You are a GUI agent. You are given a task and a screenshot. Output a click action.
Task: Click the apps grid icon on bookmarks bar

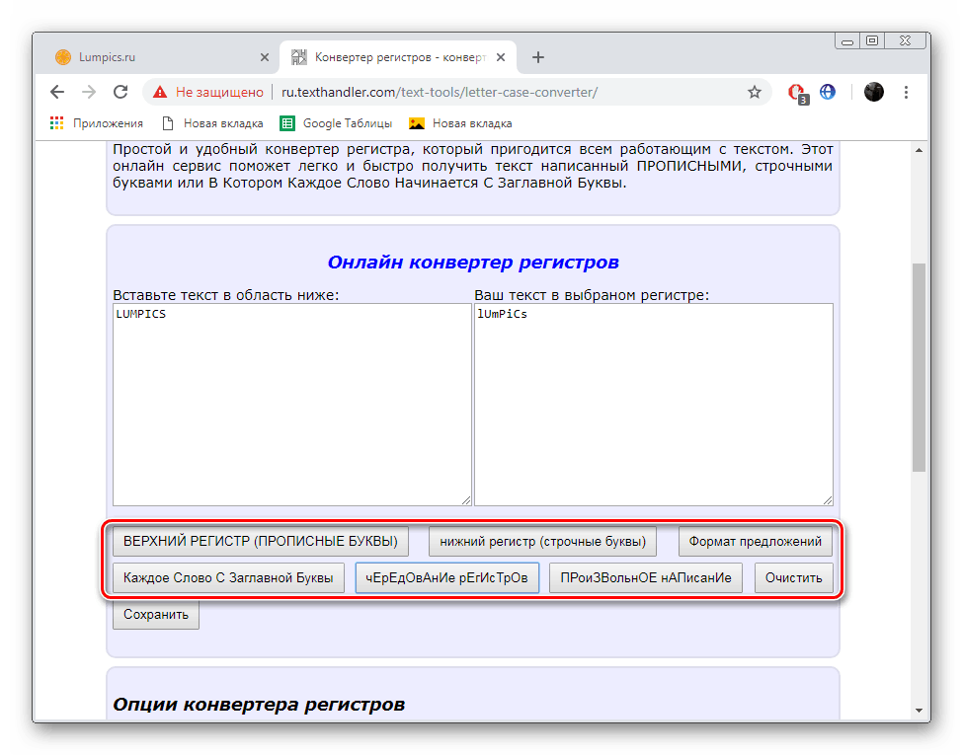(56, 122)
